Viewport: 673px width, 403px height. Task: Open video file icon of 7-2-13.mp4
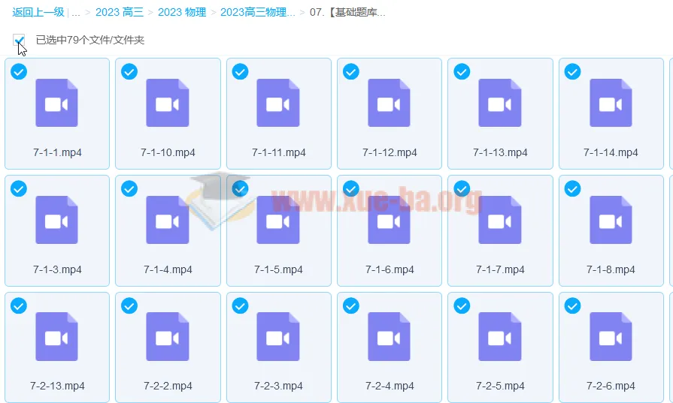point(56,337)
